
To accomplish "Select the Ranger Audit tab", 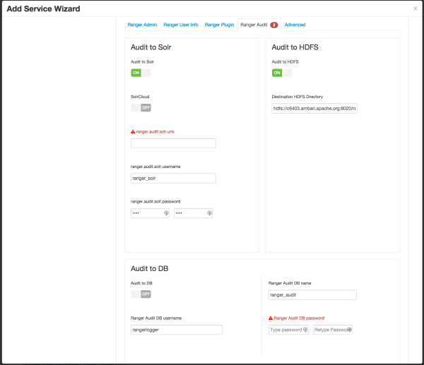I will click(259, 25).
